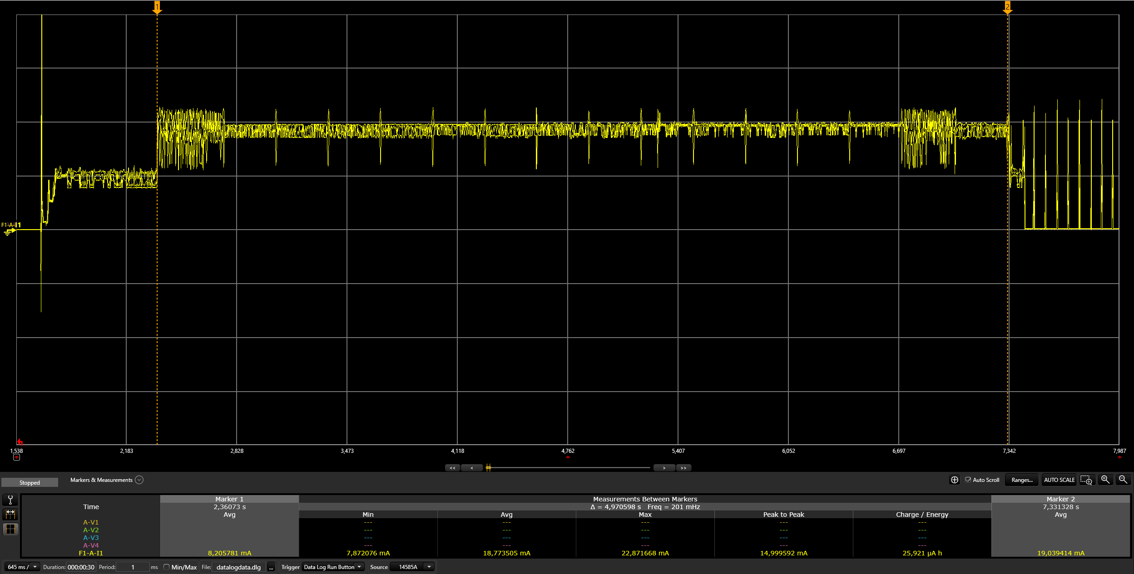
Task: Click the Peak to Peak column header
Action: tap(783, 515)
